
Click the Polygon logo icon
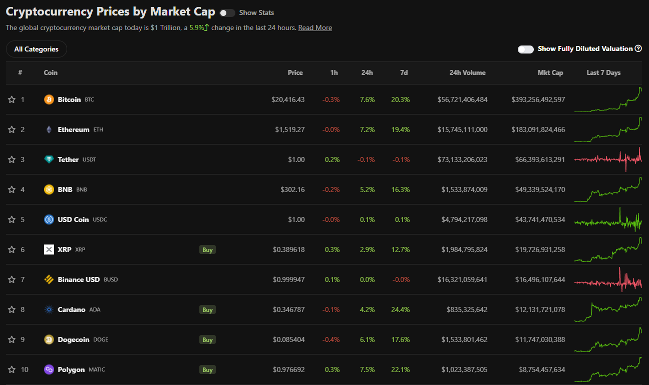click(x=49, y=369)
